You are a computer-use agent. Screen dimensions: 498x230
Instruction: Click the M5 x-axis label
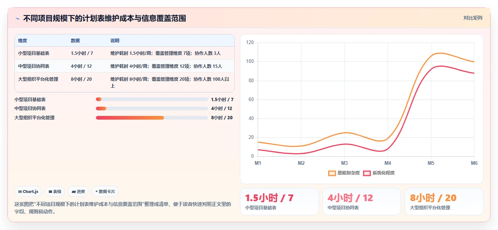pos(431,163)
